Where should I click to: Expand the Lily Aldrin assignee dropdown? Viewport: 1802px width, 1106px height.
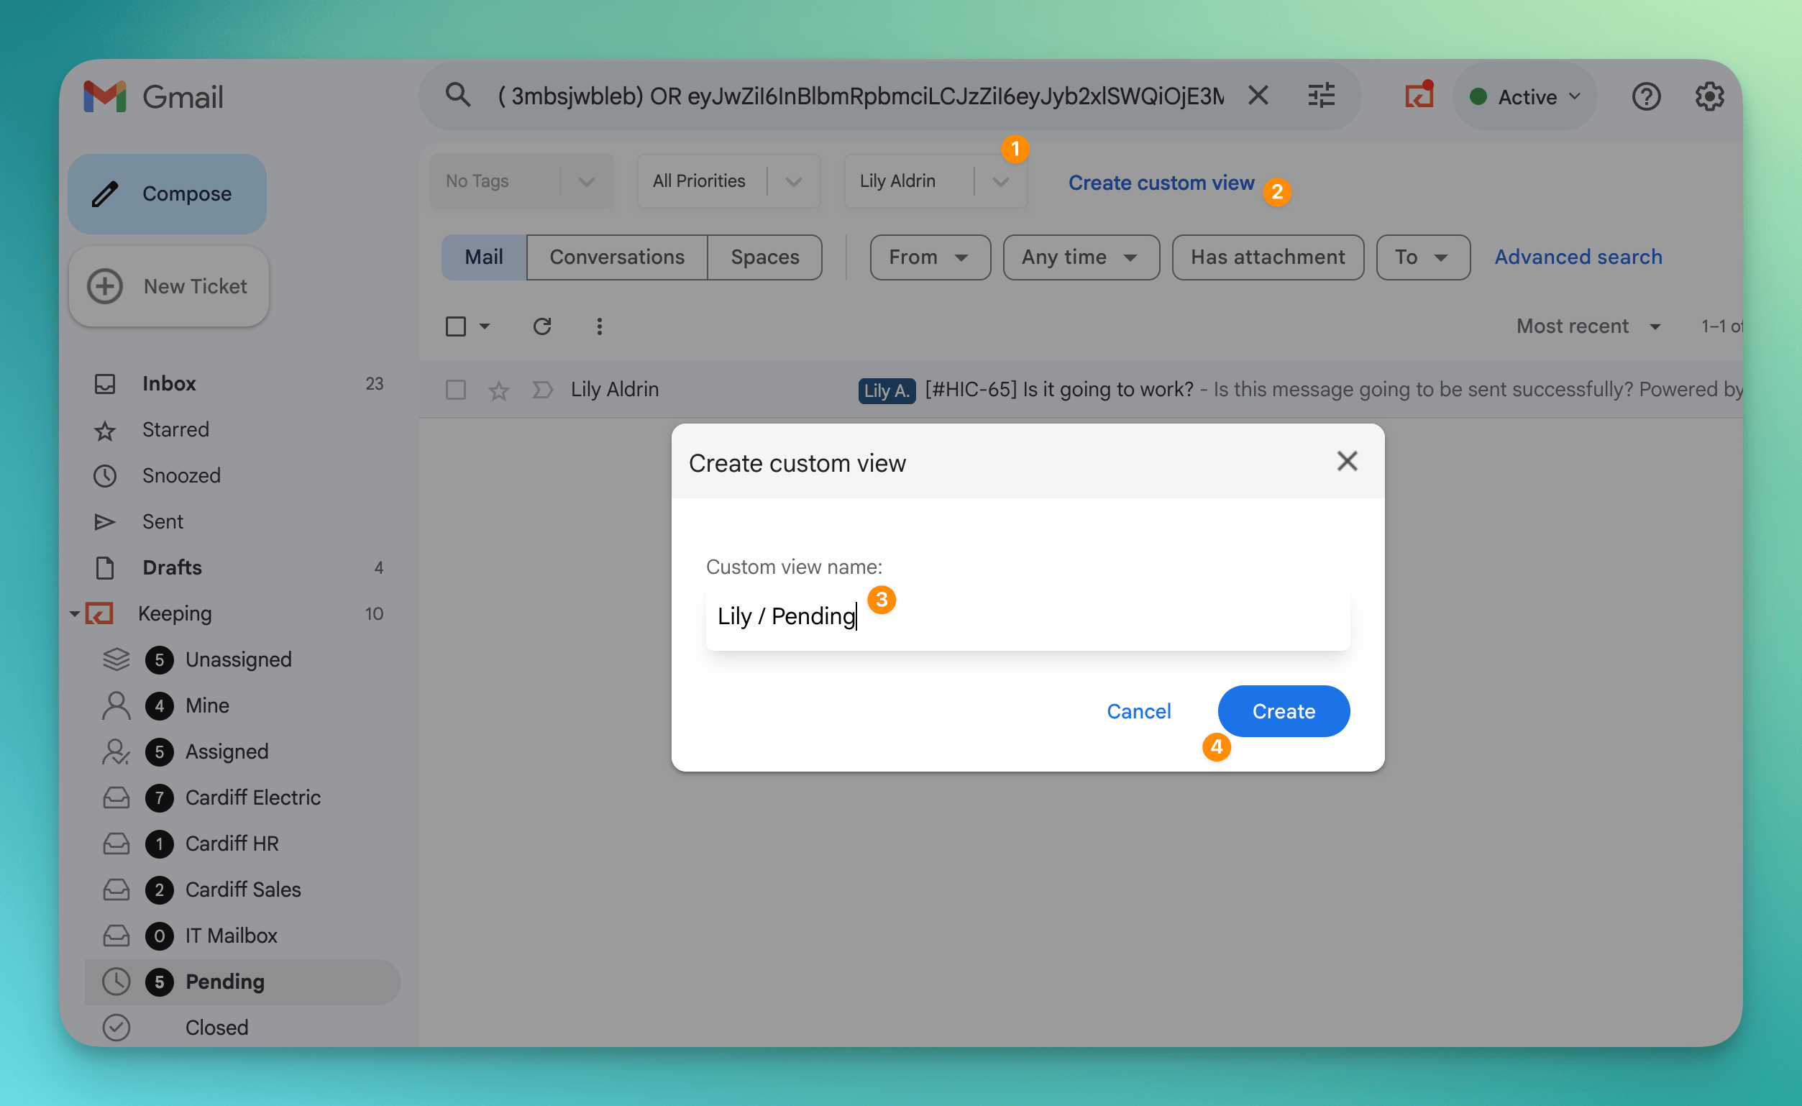click(1000, 181)
